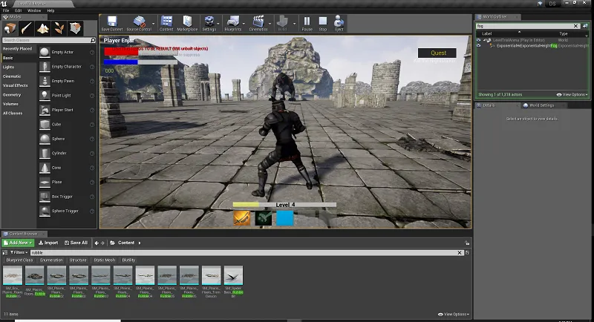The width and height of the screenshot is (594, 322).
Task: Stop the play-in-editor session
Action: 323,24
